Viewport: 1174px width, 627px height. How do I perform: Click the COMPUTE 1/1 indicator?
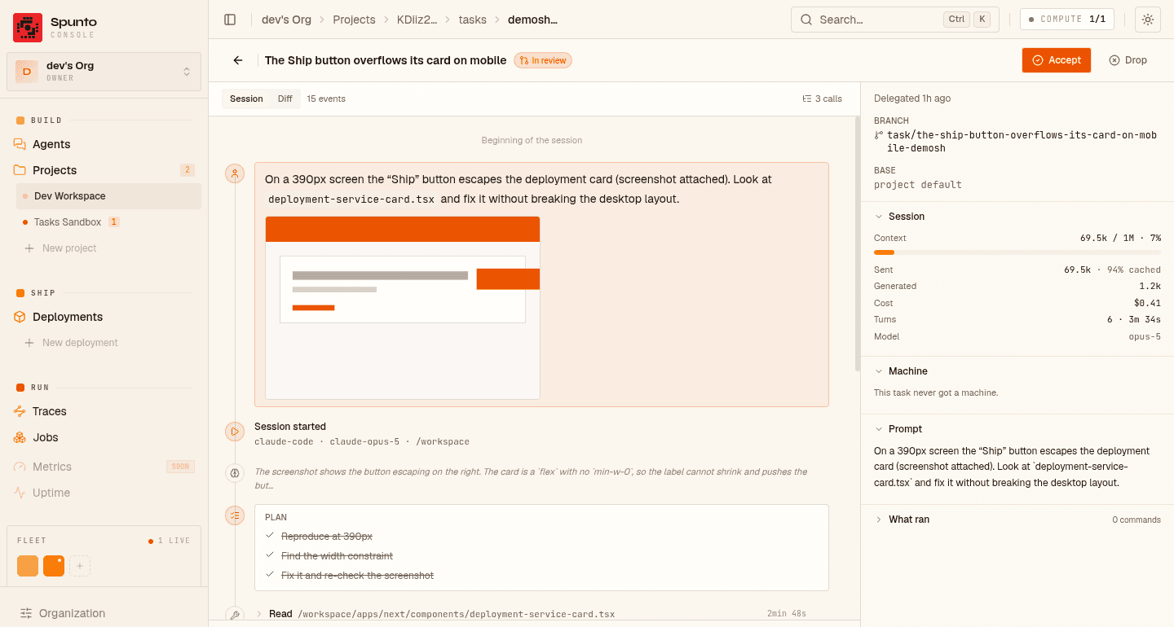click(x=1067, y=20)
